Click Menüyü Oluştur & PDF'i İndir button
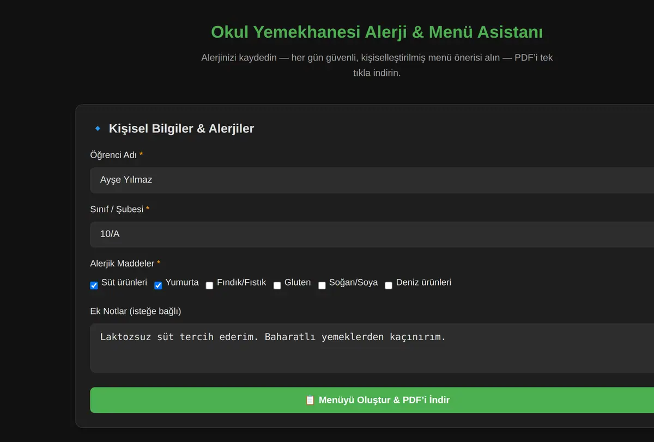654x442 pixels. [372, 400]
